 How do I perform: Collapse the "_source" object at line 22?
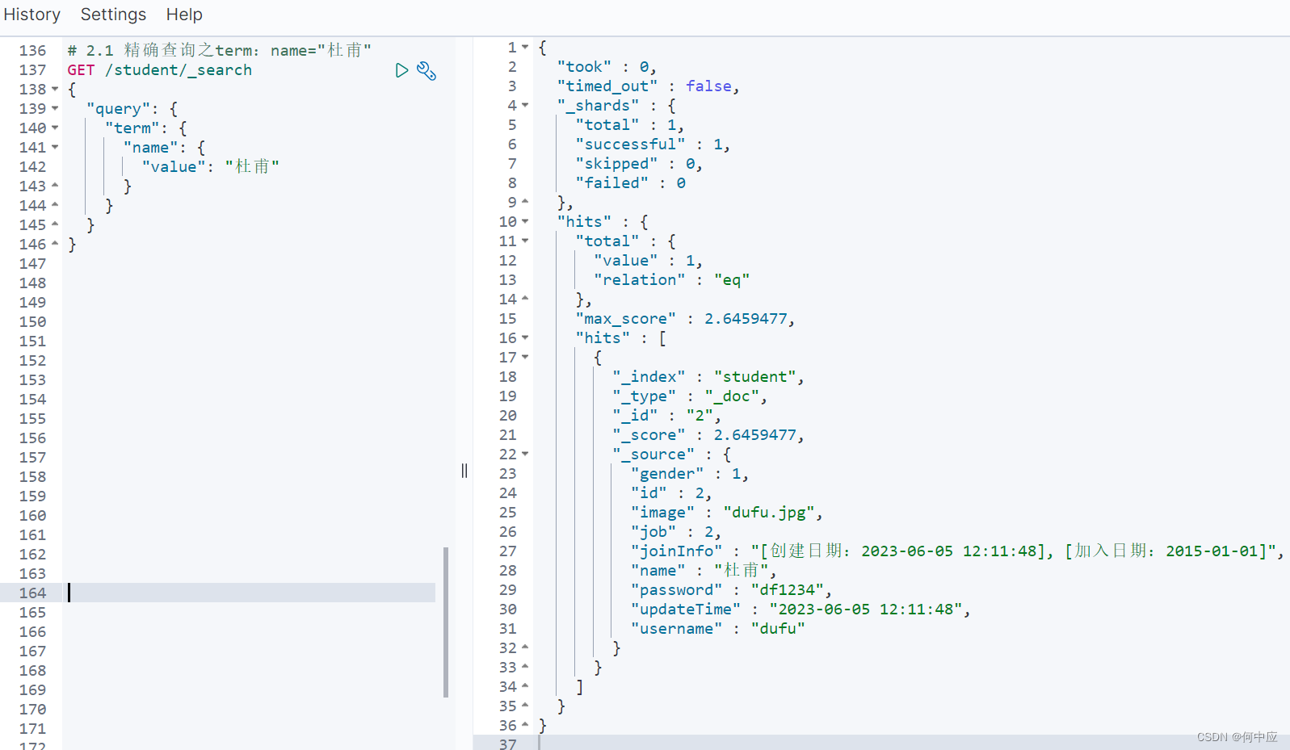pos(525,455)
